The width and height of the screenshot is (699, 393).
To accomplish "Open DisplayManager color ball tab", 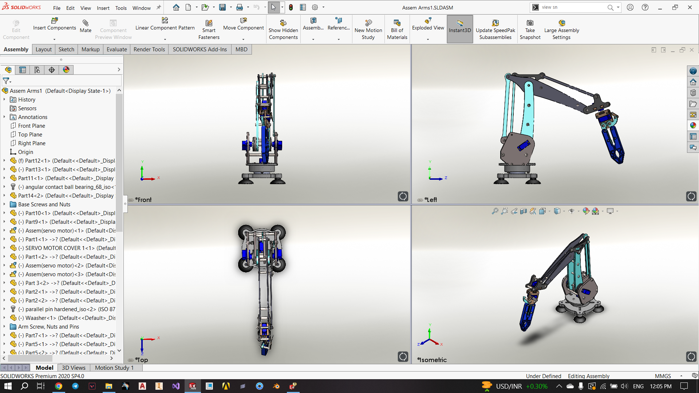I will 66,70.
